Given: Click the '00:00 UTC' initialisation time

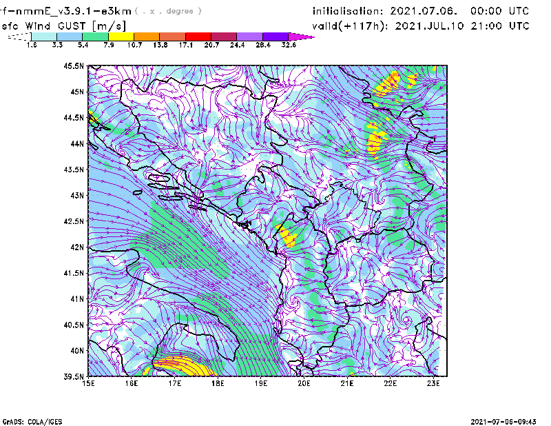Looking at the screenshot, I should [500, 11].
